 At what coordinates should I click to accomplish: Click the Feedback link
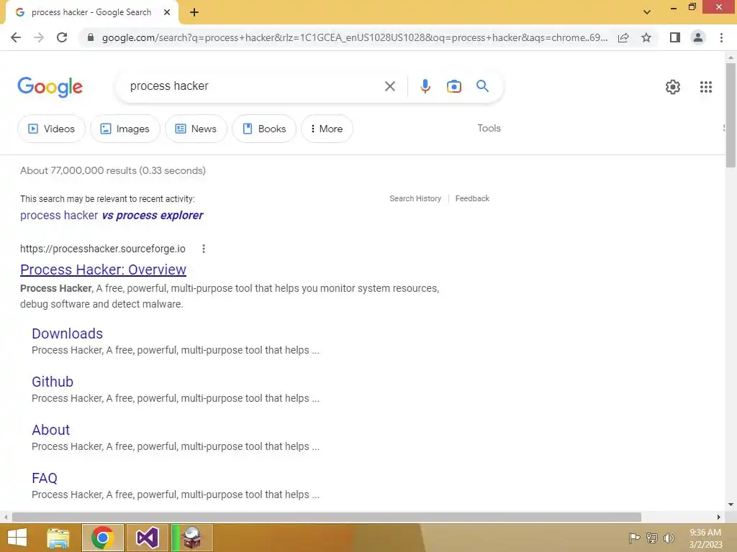pos(472,198)
